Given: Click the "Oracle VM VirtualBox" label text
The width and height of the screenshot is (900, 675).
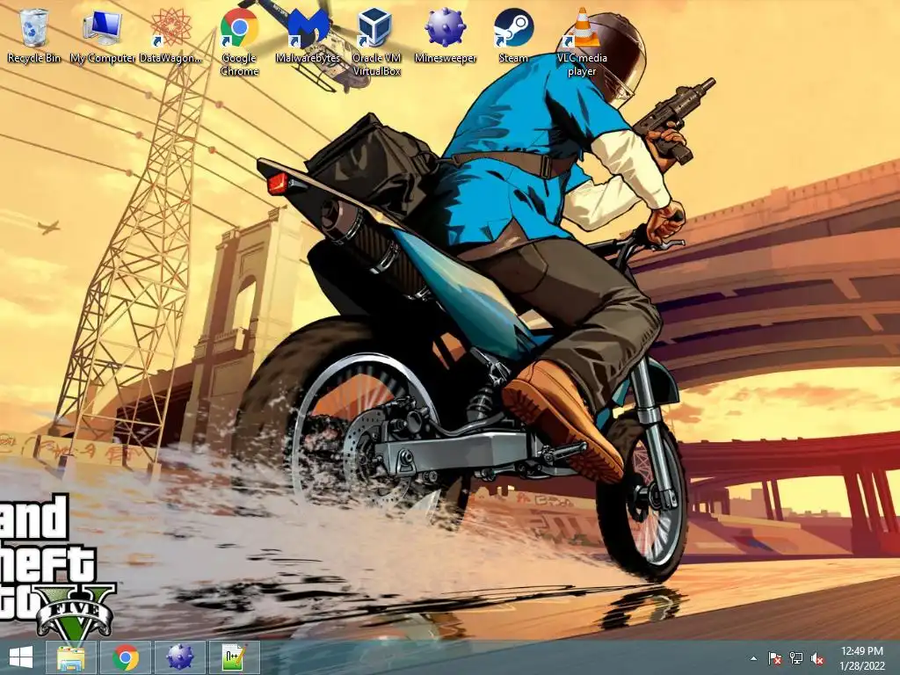Looking at the screenshot, I should pyautogui.click(x=376, y=64).
